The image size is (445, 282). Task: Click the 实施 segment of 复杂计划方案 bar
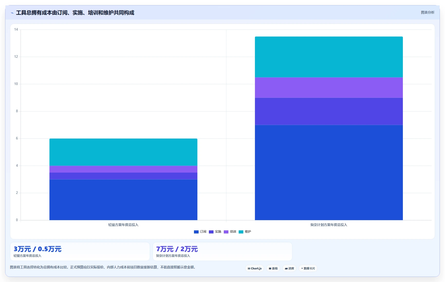(x=329, y=111)
